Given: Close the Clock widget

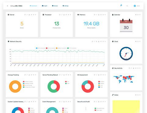Looking at the screenshot, I should point(140,41).
